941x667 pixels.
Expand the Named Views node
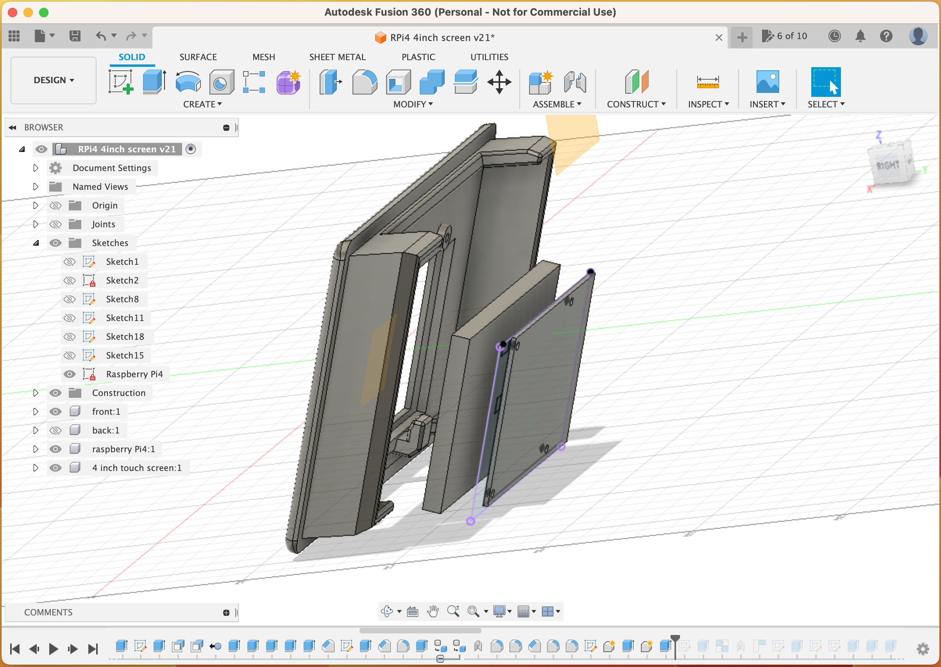point(36,187)
